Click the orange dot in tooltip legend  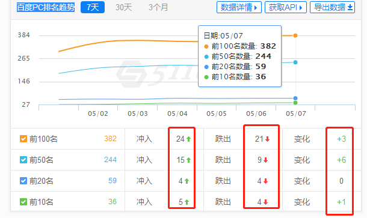click(x=206, y=46)
